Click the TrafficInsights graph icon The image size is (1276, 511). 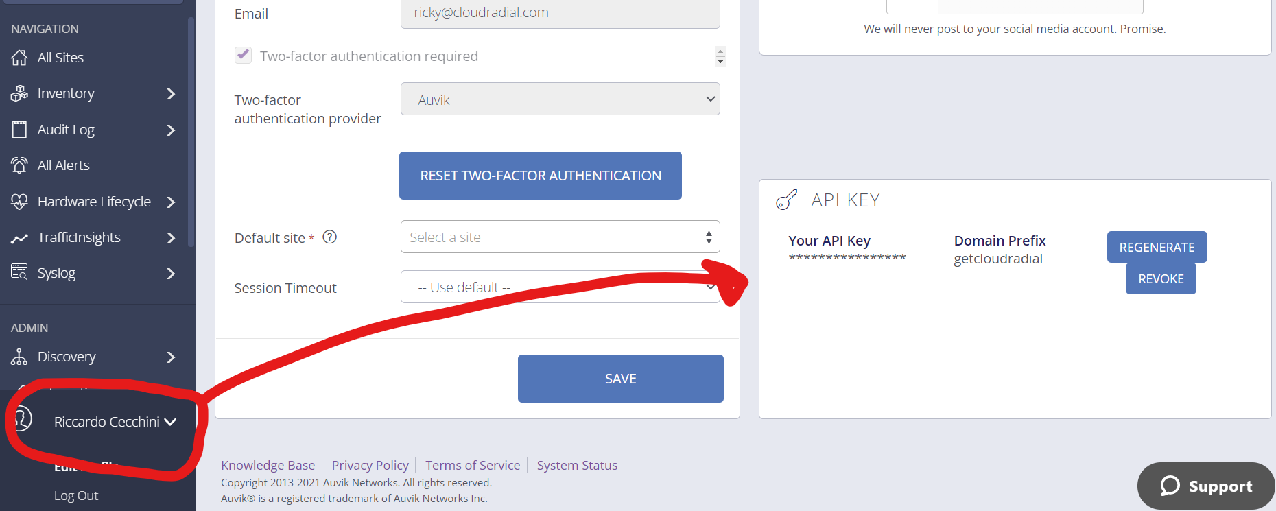(x=19, y=238)
